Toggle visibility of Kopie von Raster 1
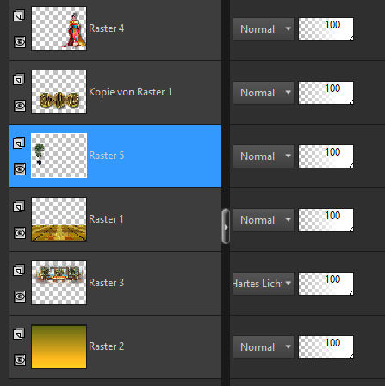The width and height of the screenshot is (385, 386). (20, 106)
